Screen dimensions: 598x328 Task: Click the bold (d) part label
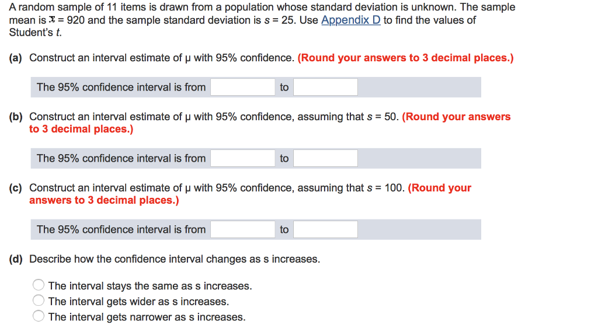16,259
